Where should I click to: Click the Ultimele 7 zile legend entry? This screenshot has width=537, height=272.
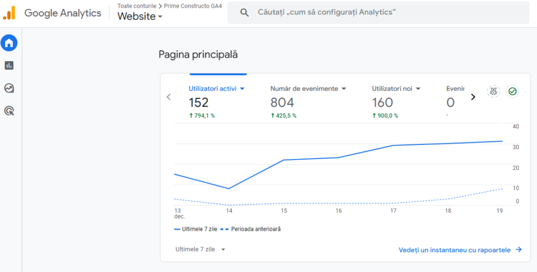(196, 229)
